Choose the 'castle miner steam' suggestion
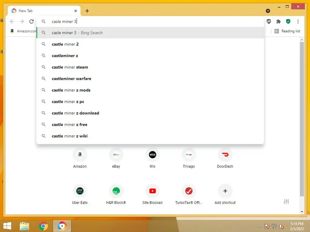 (x=150, y=67)
